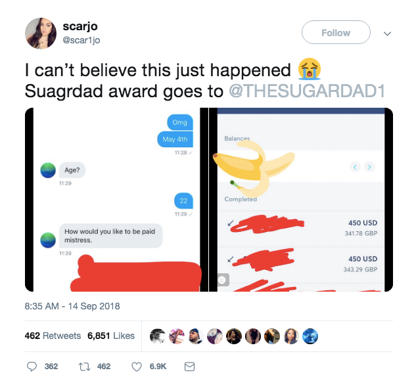The image size is (416, 381).
Task: Click the left arrow in Balances panel
Action: pos(355,167)
